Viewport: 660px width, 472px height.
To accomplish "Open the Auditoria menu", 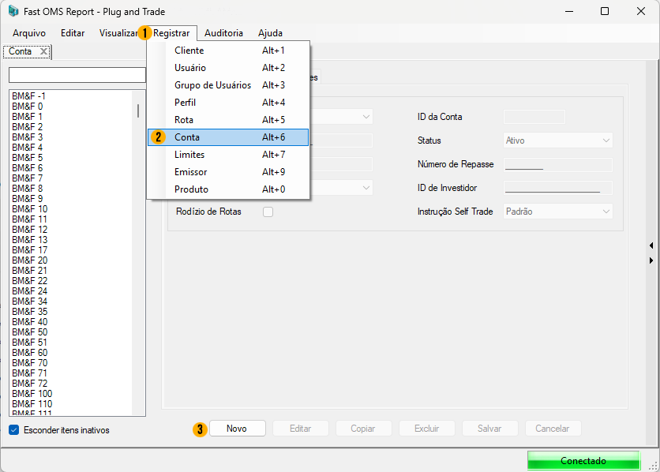I will (x=223, y=33).
